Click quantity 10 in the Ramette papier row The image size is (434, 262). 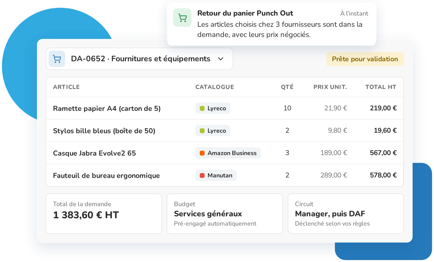tap(287, 108)
